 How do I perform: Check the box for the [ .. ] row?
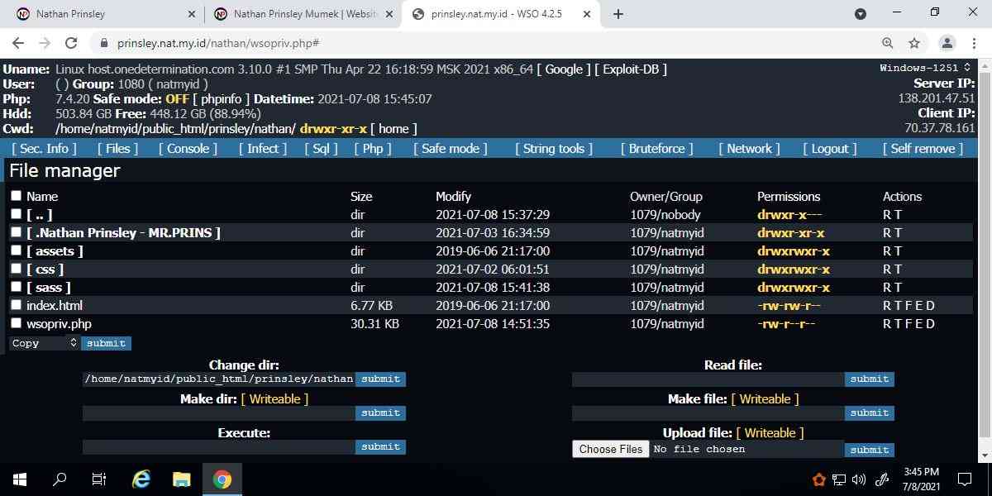(16, 214)
